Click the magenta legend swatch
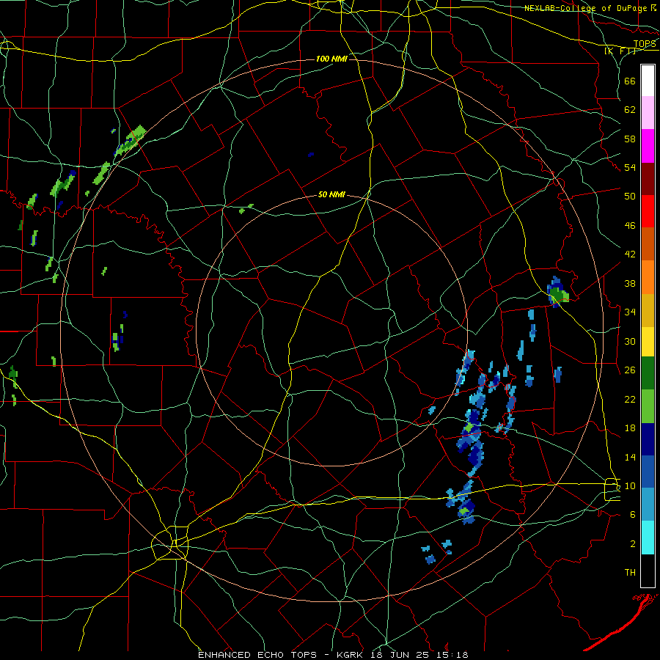660x660 pixels. tap(648, 146)
